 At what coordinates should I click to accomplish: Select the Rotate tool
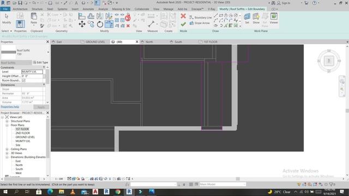pyautogui.click(x=100, y=24)
